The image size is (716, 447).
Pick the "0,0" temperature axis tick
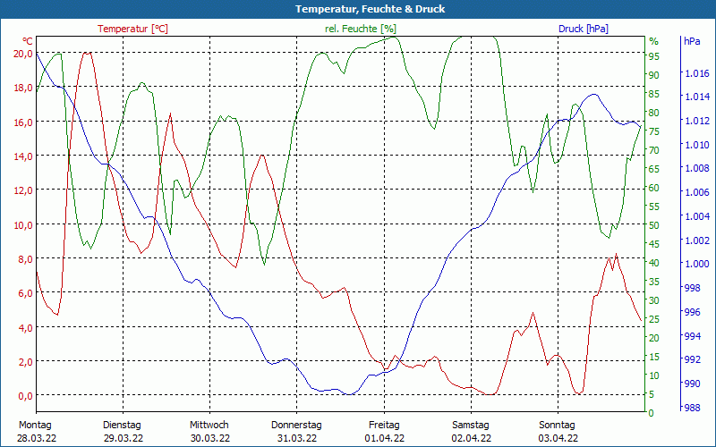25,396
